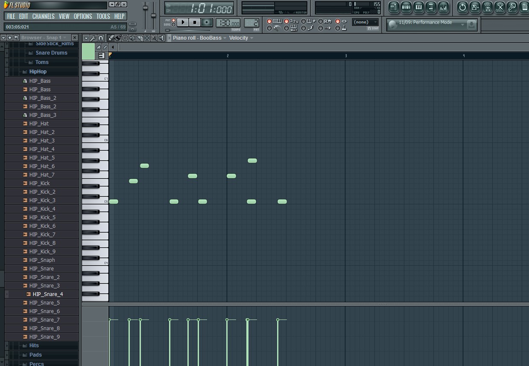Image resolution: width=529 pixels, height=366 pixels.
Task: Select the Mute tool in piano roll
Action: pos(132,38)
